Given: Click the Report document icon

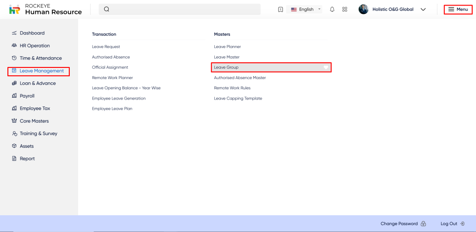Looking at the screenshot, I should [14, 159].
